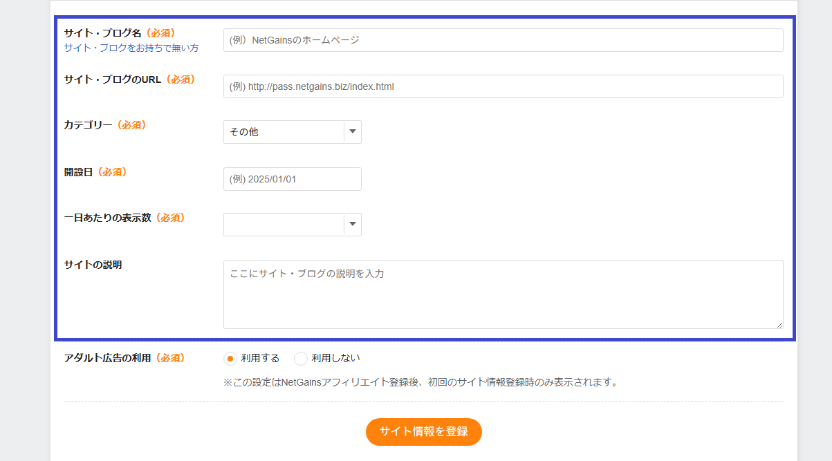Screen dimensions: 832x461
Task: Click the アダルト広告の利用 label
Action: pyautogui.click(x=107, y=358)
